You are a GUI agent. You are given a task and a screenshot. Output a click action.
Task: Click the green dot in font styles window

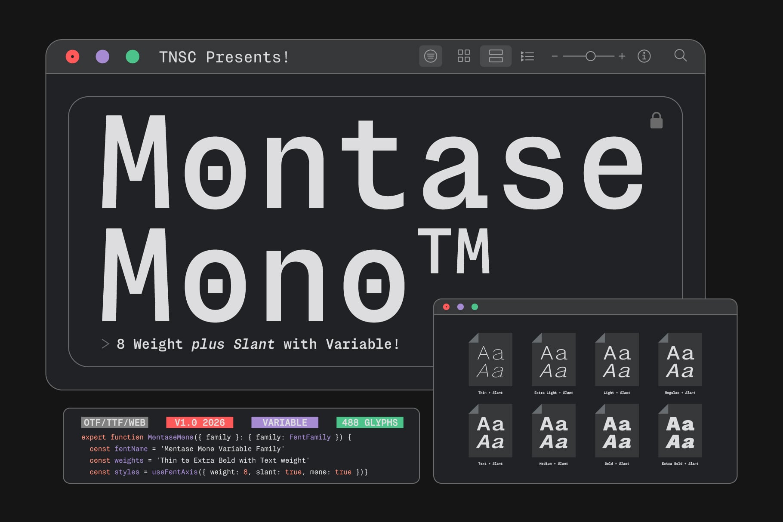coord(475,307)
